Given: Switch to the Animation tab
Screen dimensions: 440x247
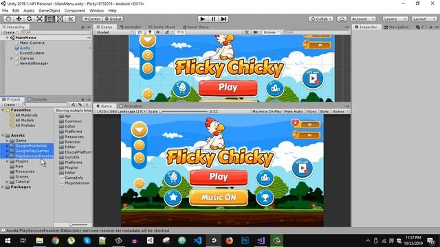Looking at the screenshot, I should point(131,106).
